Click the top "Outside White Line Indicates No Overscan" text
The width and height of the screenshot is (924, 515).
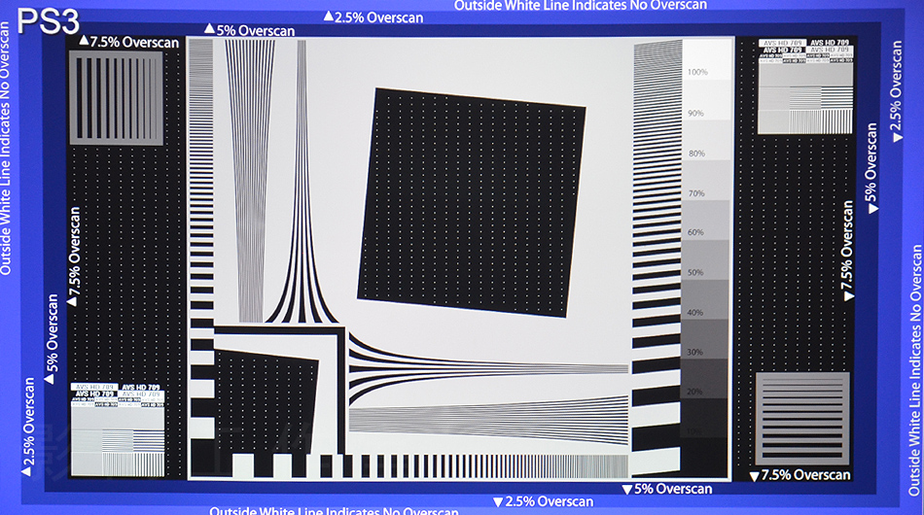click(x=581, y=5)
